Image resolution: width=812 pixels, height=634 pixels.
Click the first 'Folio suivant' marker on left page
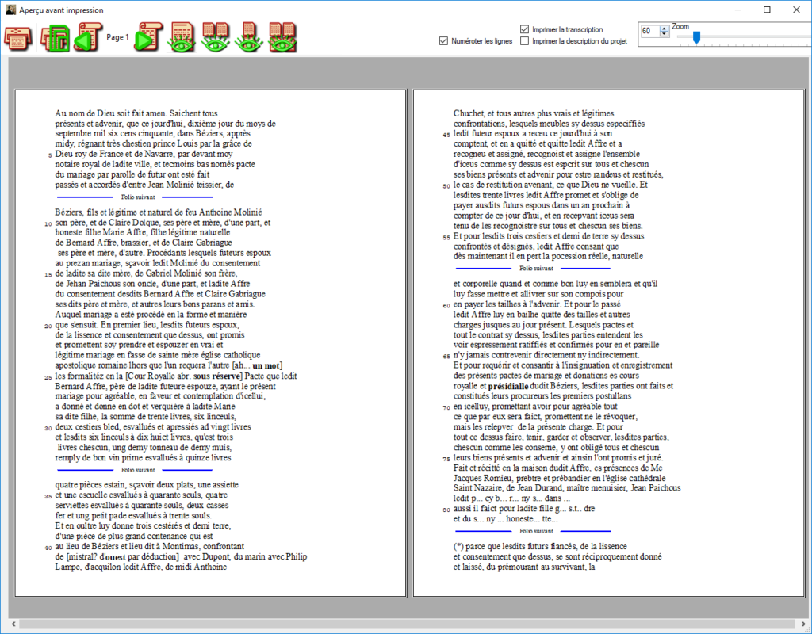click(138, 197)
